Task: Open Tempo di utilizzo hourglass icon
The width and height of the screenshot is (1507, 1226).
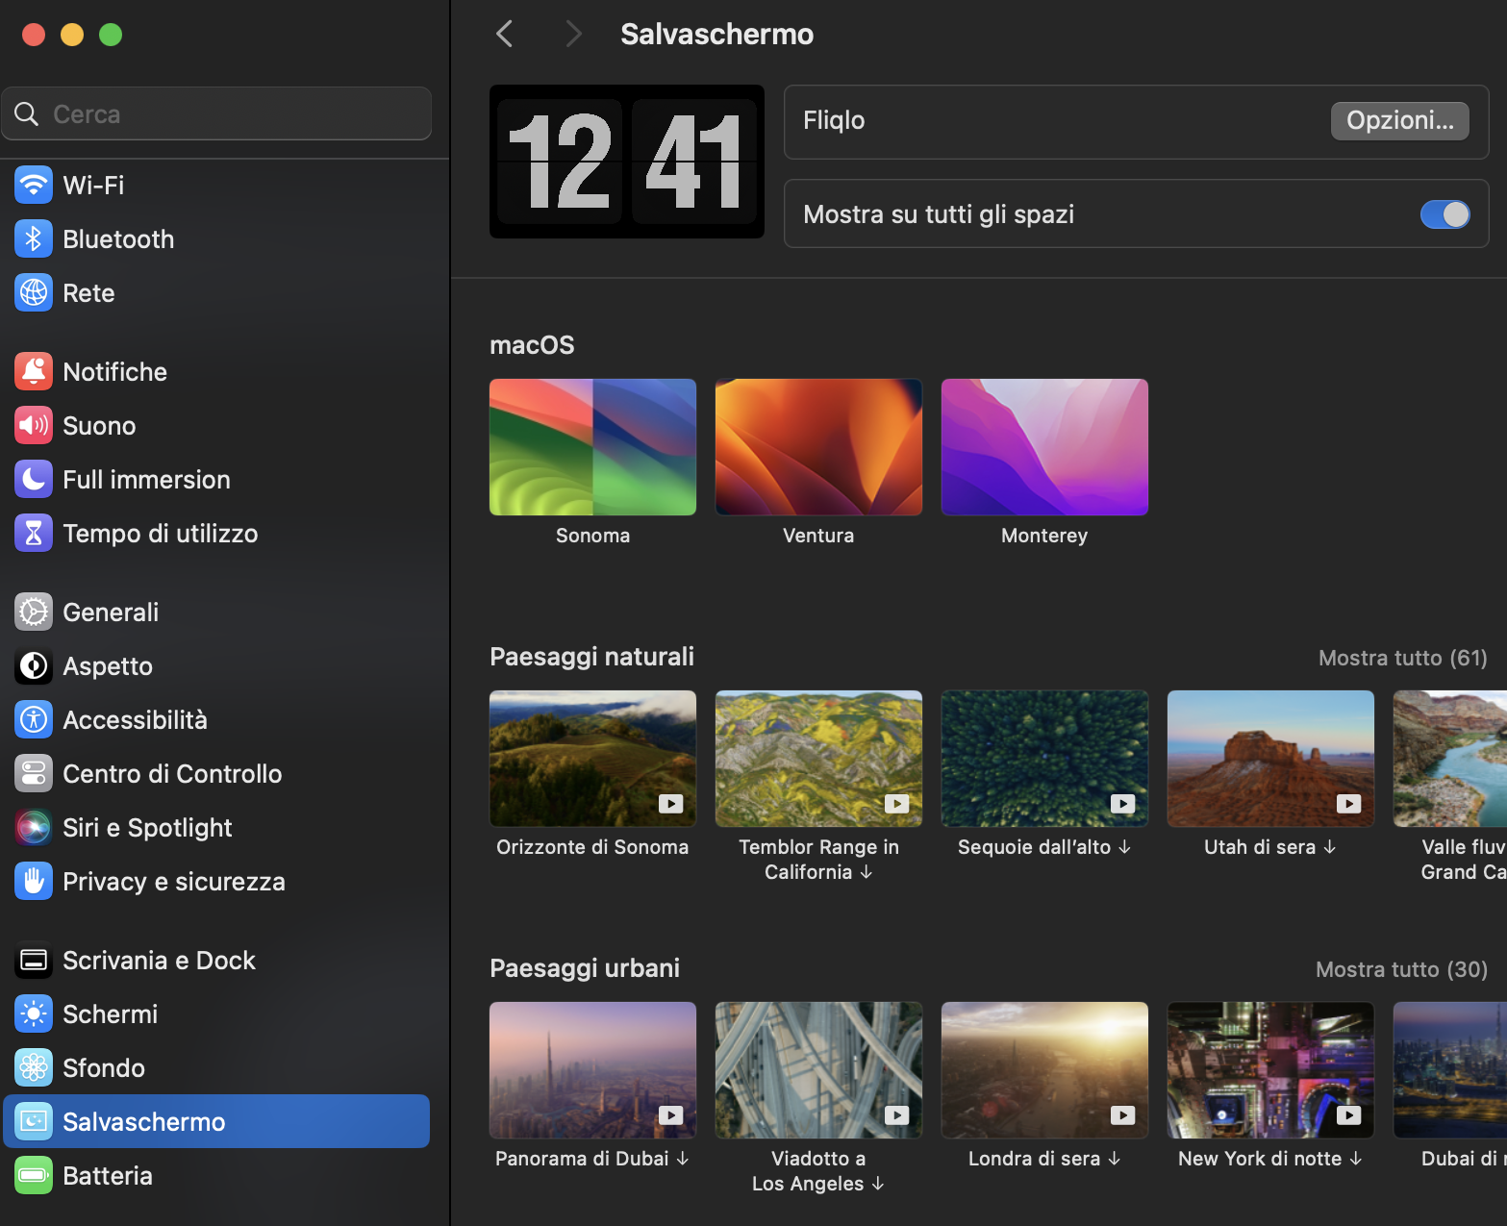Action: coord(34,533)
